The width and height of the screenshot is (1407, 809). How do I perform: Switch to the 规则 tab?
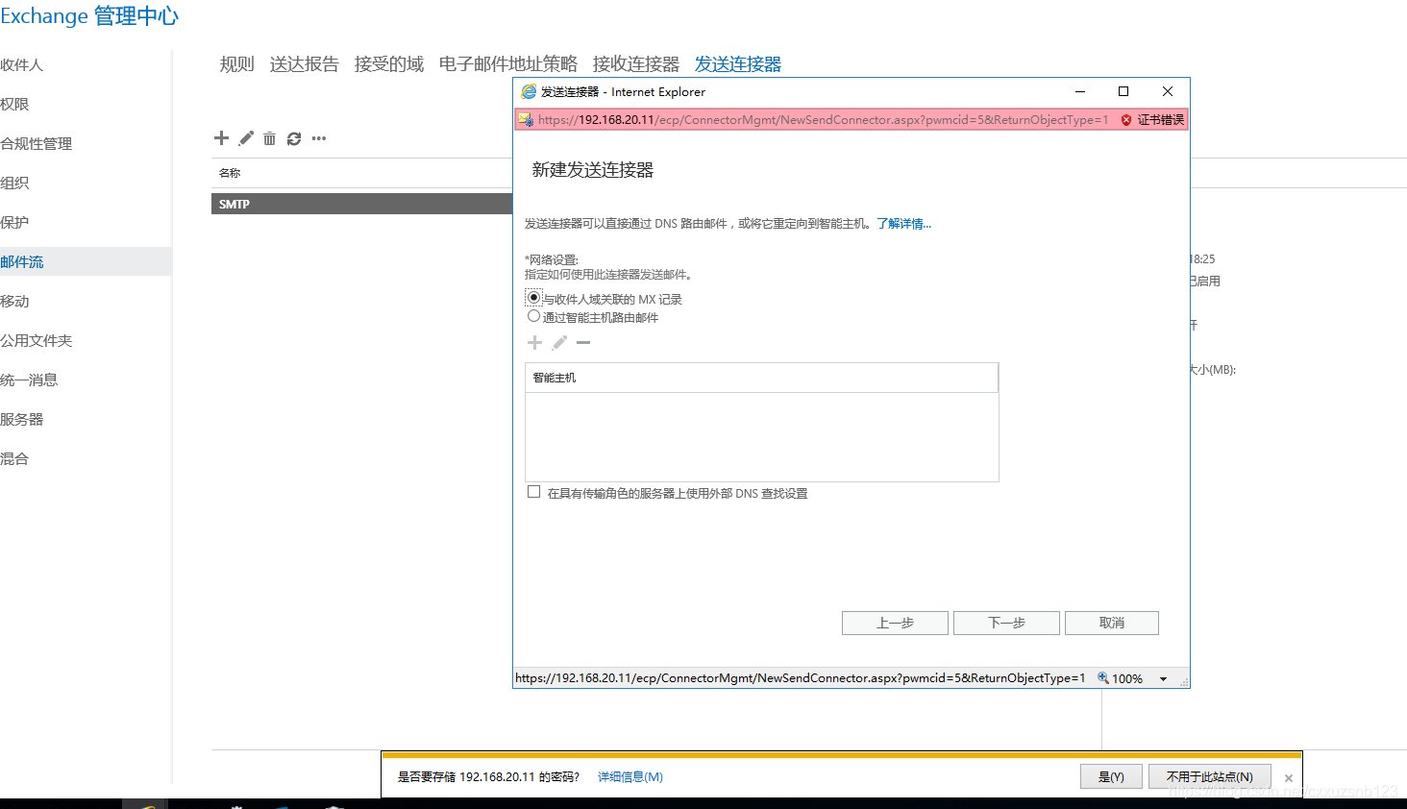point(236,64)
